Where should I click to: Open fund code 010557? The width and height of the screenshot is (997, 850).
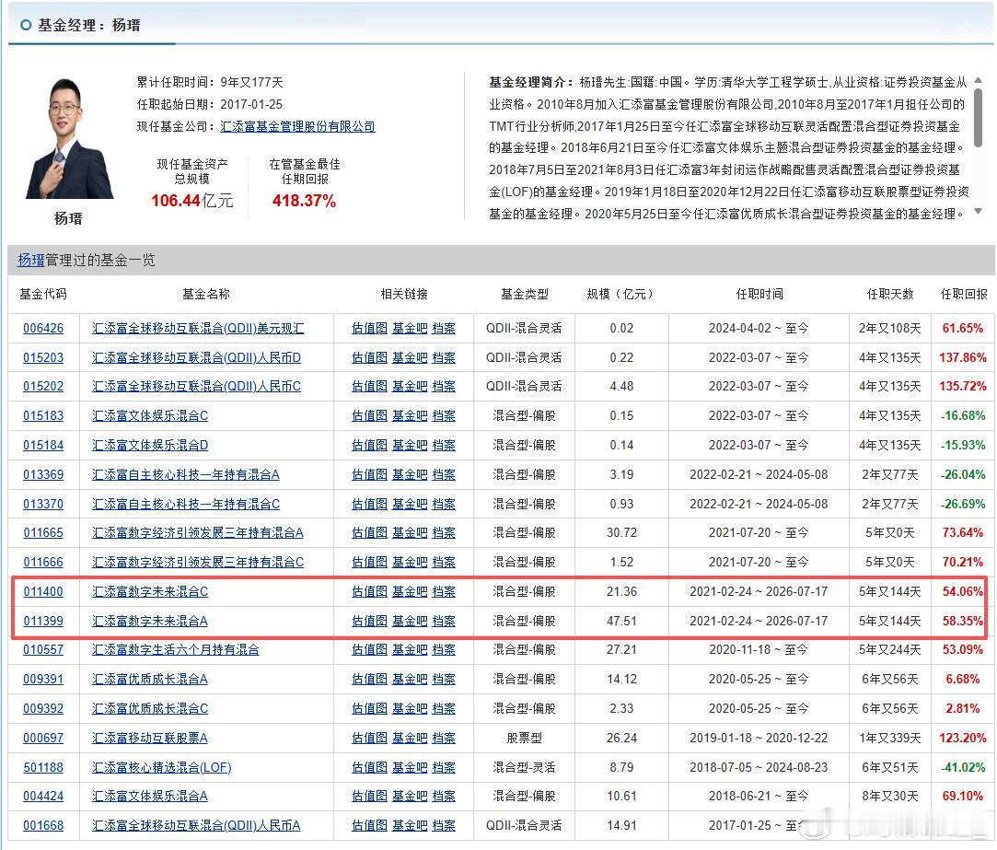(43, 649)
